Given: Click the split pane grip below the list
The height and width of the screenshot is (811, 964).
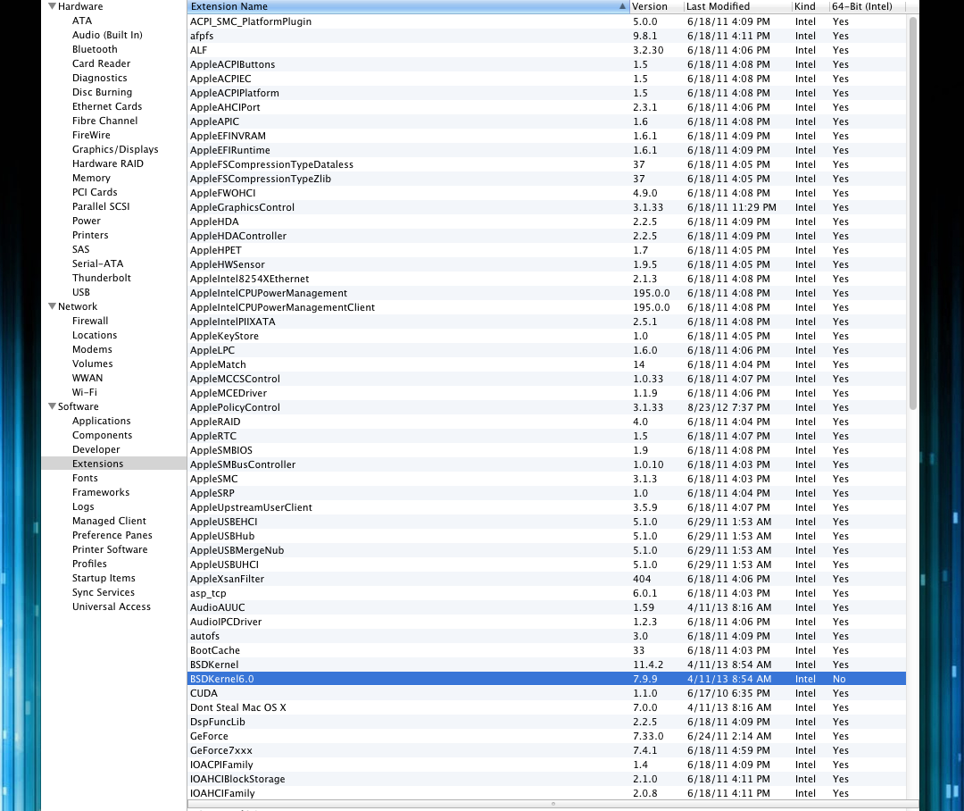Looking at the screenshot, I should coord(553,804).
